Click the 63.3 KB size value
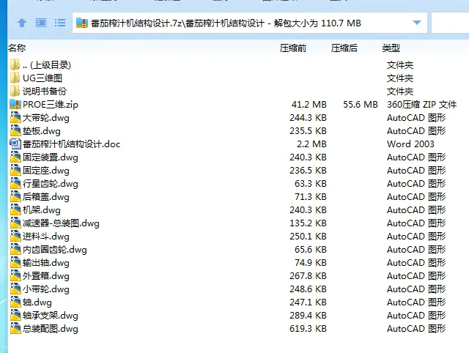The height and width of the screenshot is (353, 469). (311, 183)
